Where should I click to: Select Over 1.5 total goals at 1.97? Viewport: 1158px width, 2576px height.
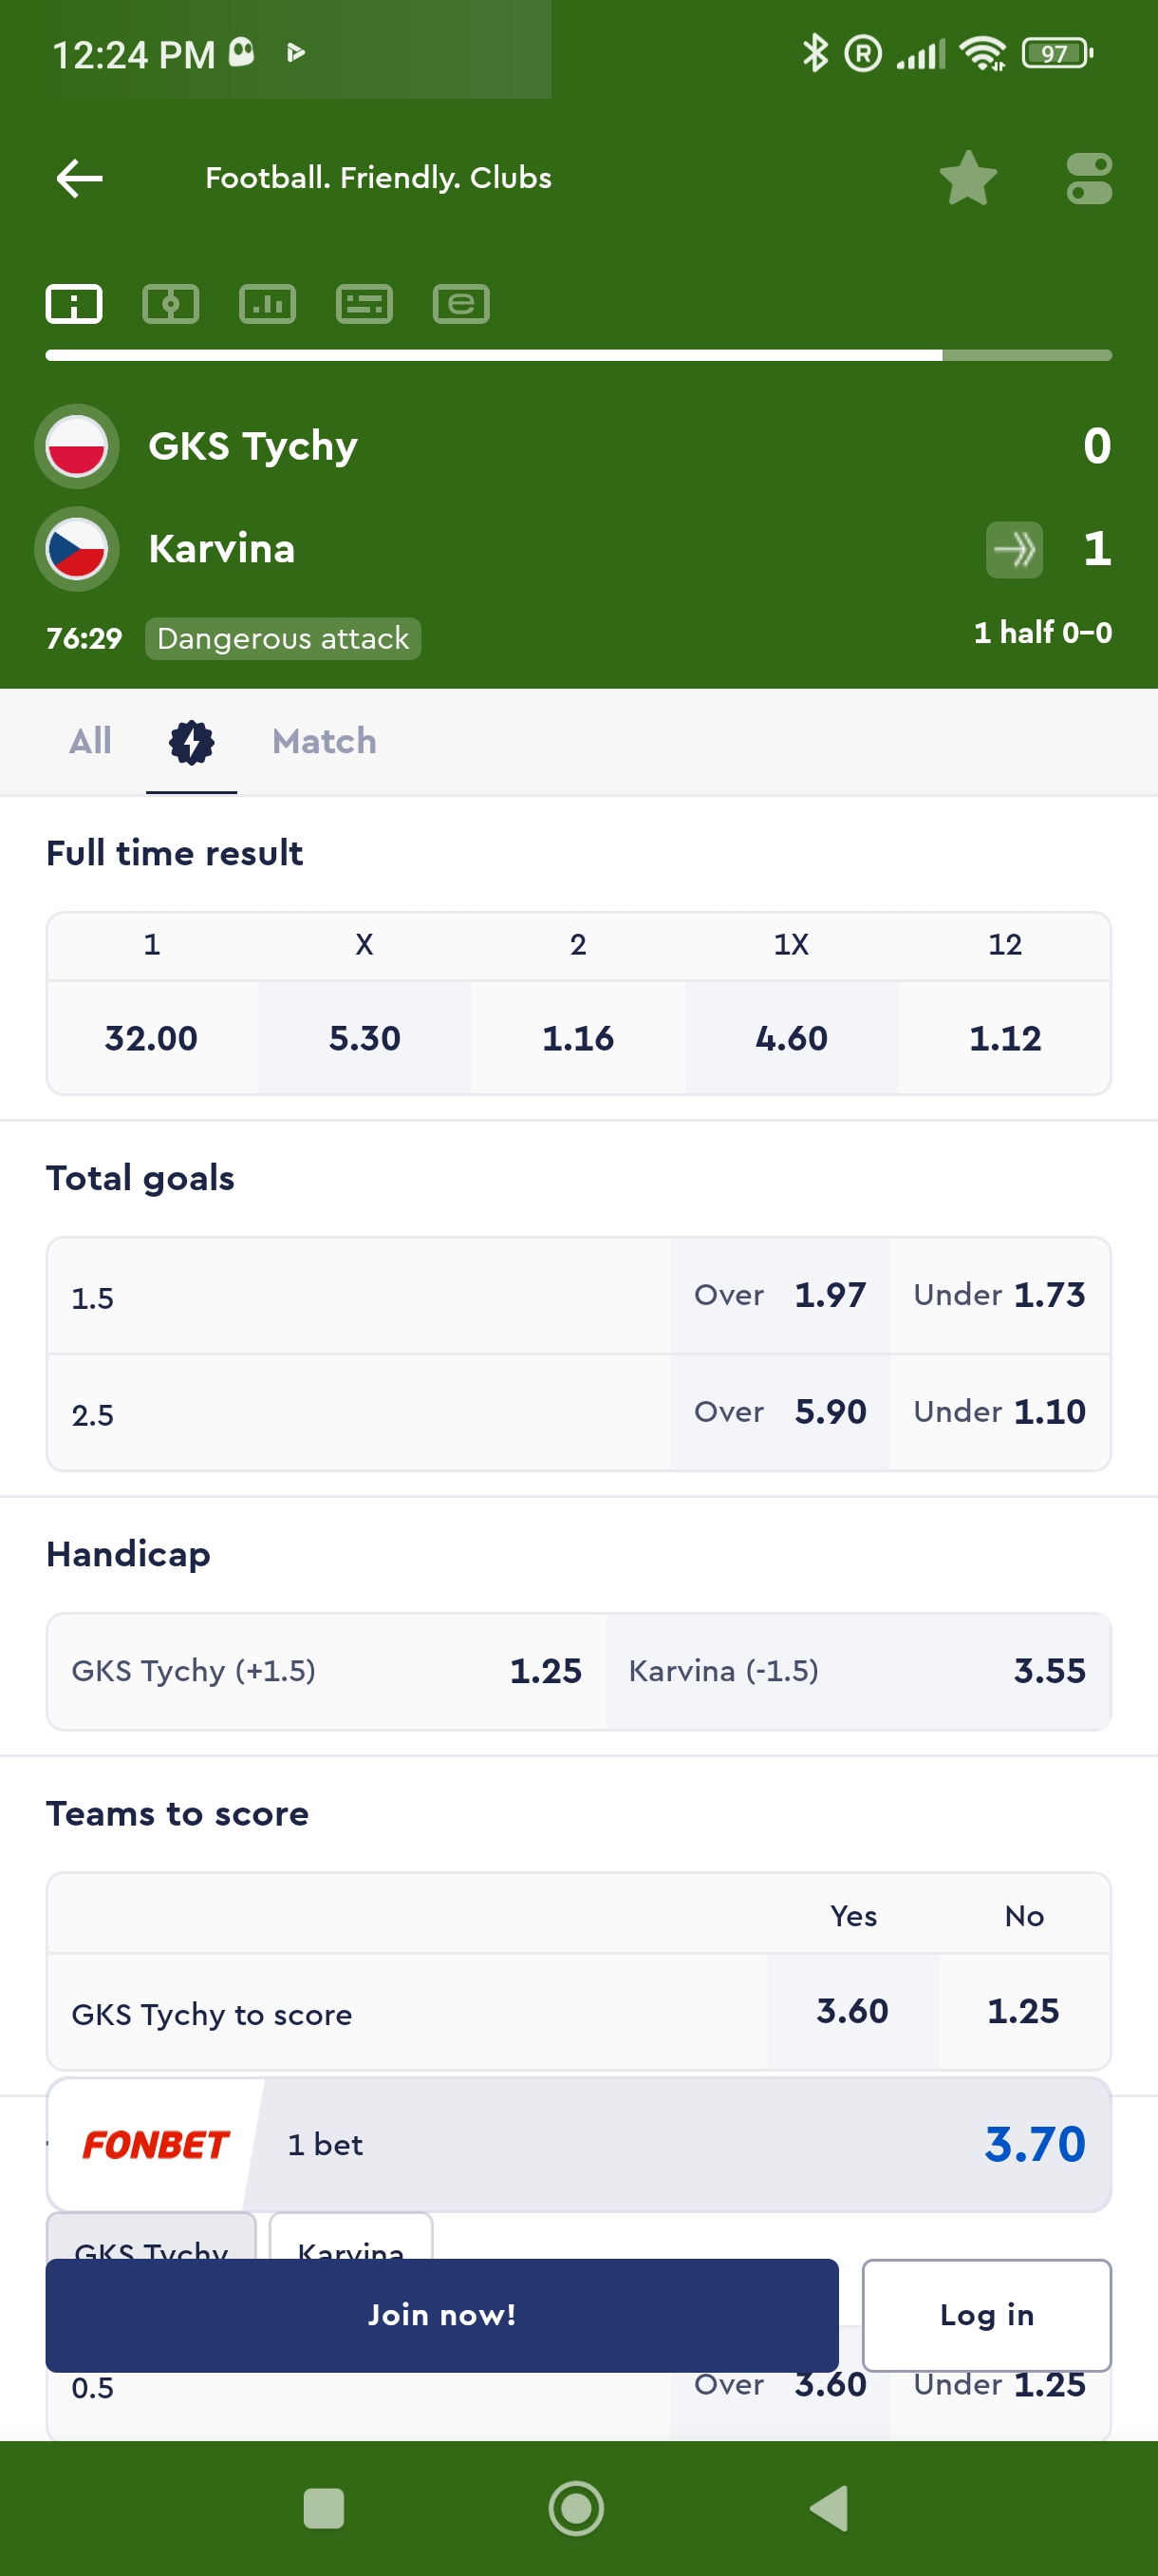pyautogui.click(x=779, y=1295)
